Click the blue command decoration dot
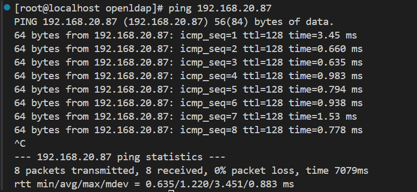417x192 pixels. coord(7,7)
